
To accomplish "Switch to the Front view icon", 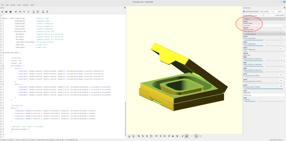I will pos(173,136).
